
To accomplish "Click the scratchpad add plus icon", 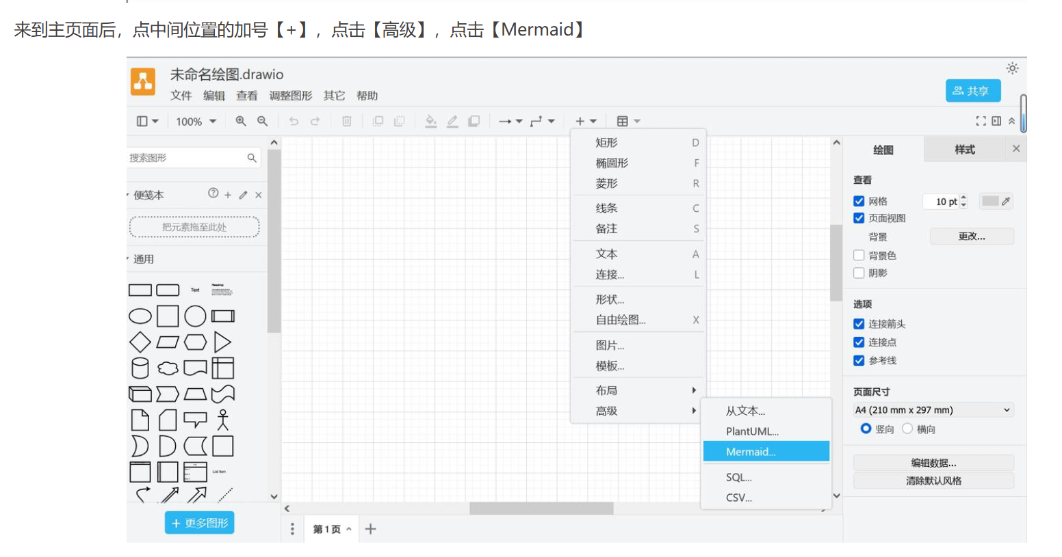I will point(228,195).
